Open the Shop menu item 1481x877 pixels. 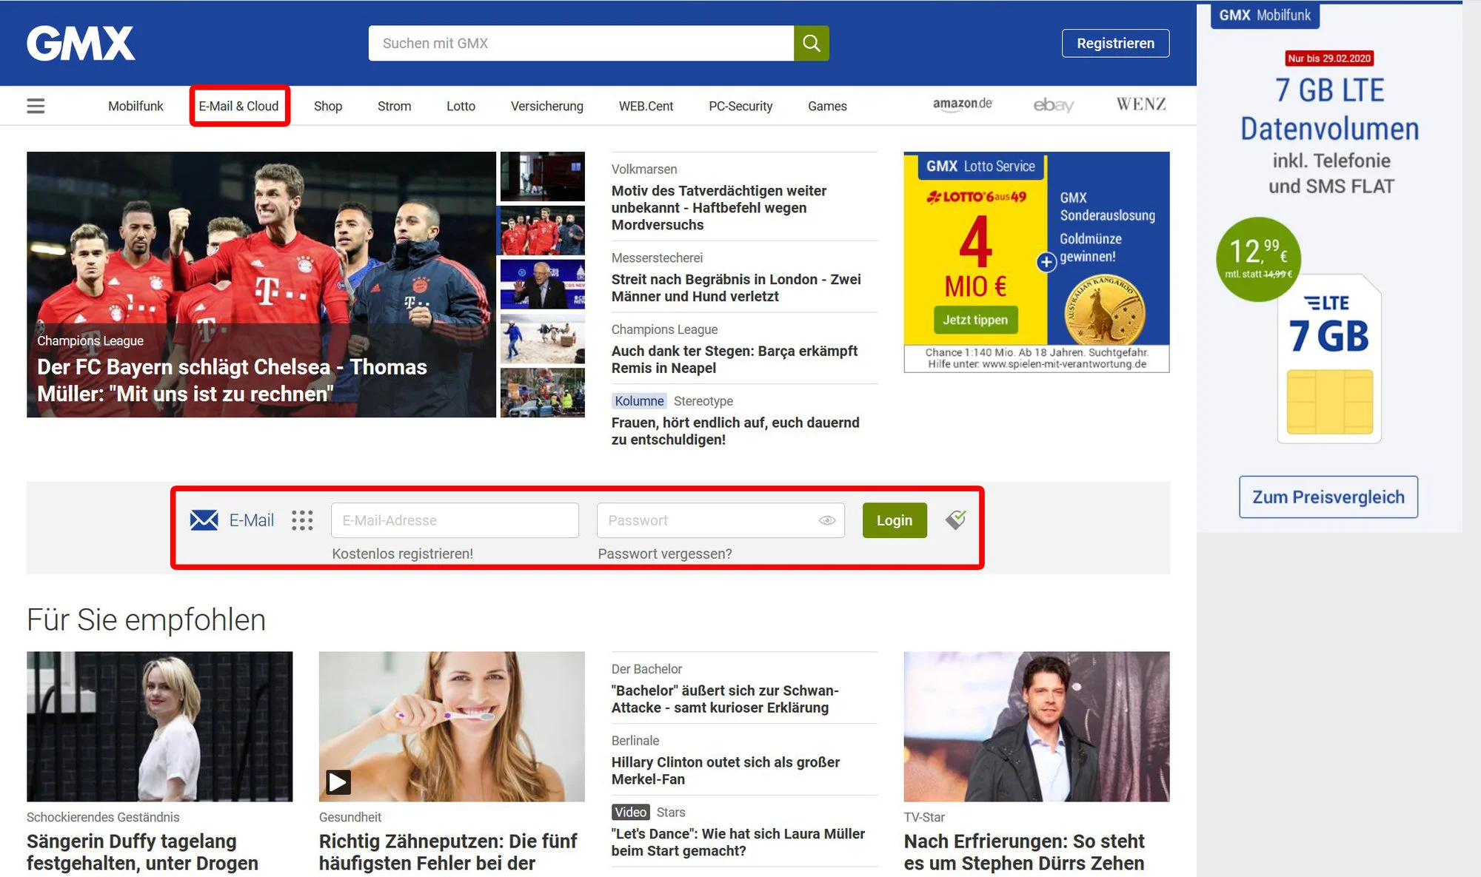point(328,106)
